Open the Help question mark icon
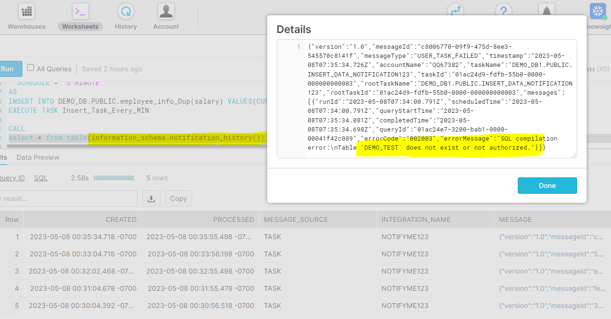Image resolution: width=611 pixels, height=319 pixels. coord(503,11)
